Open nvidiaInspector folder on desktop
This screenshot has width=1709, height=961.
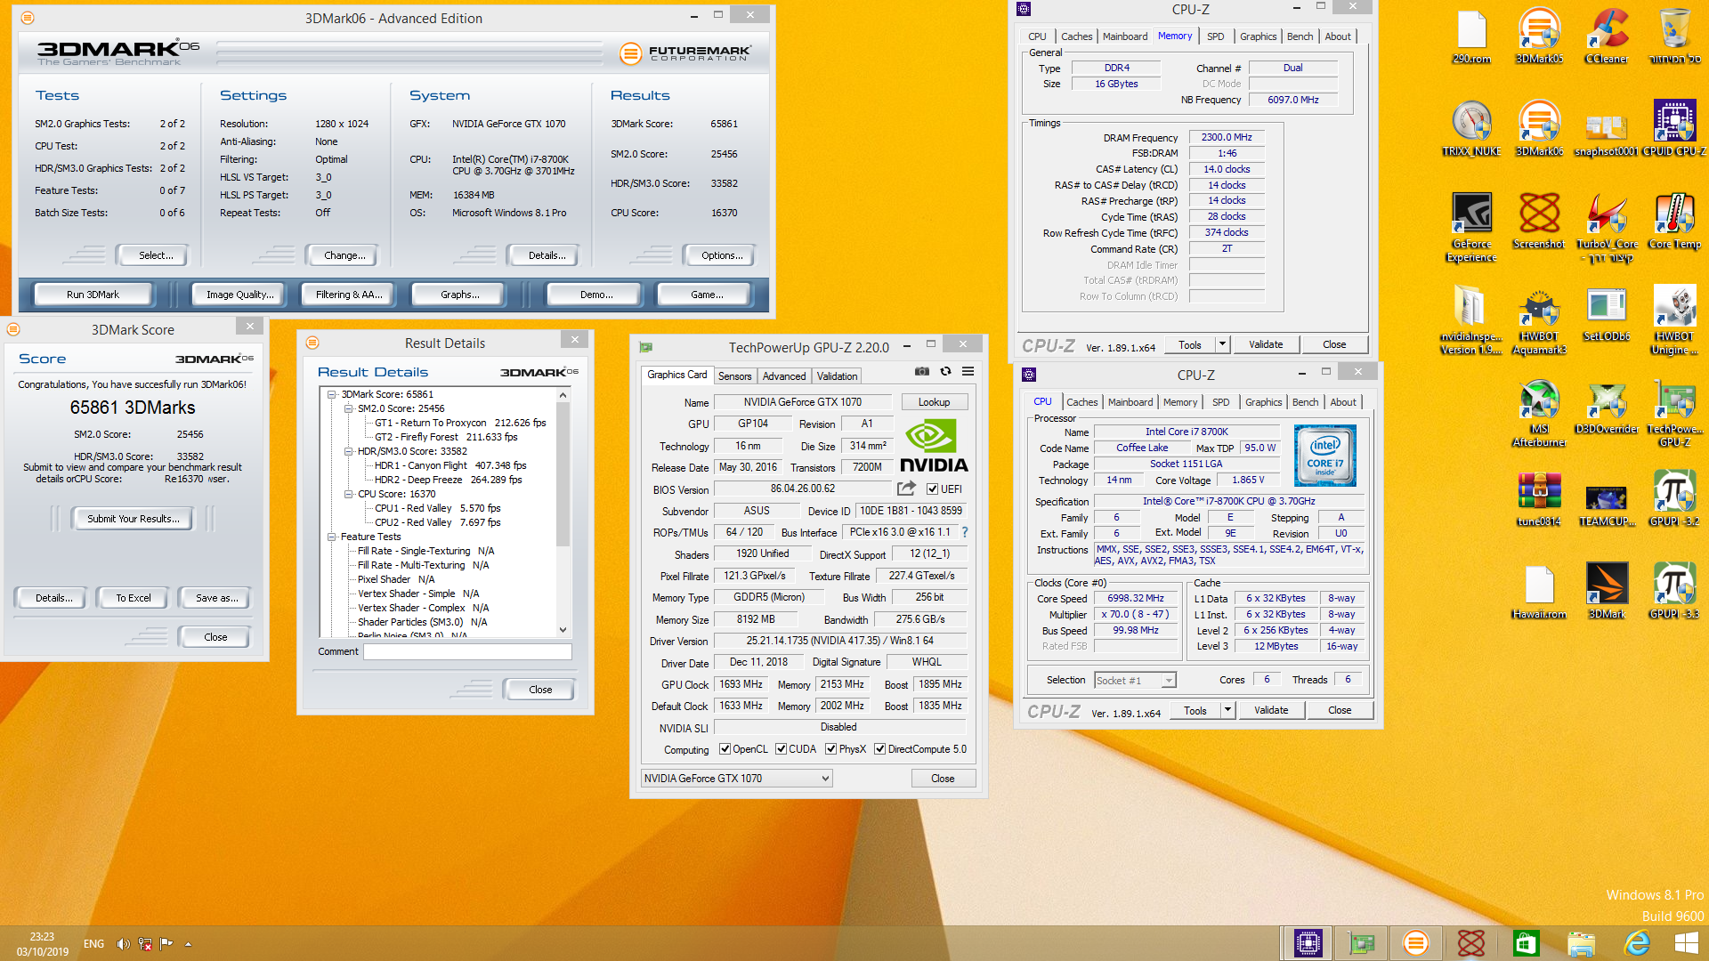1471,320
